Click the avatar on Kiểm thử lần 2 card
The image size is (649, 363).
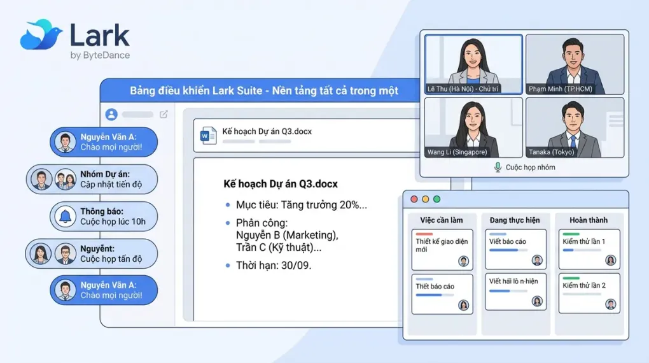point(611,304)
